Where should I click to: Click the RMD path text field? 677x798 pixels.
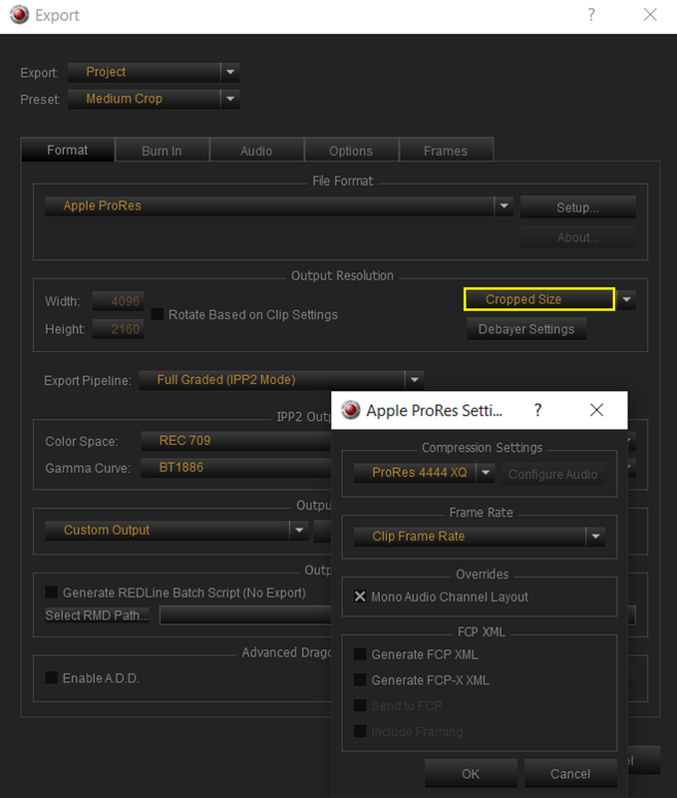click(245, 615)
